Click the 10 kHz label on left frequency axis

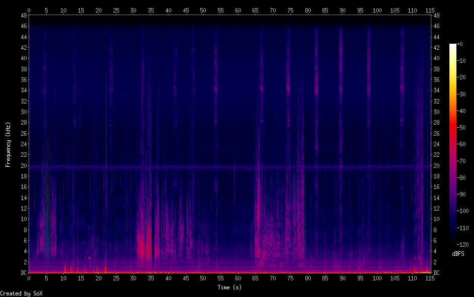(23, 219)
